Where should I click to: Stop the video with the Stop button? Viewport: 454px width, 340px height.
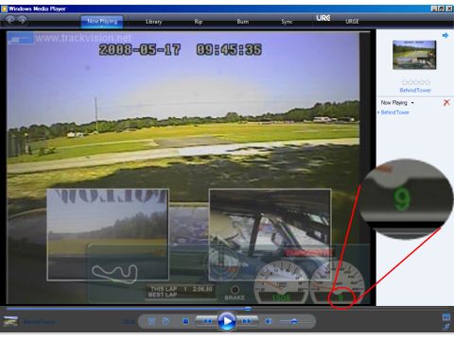click(185, 321)
